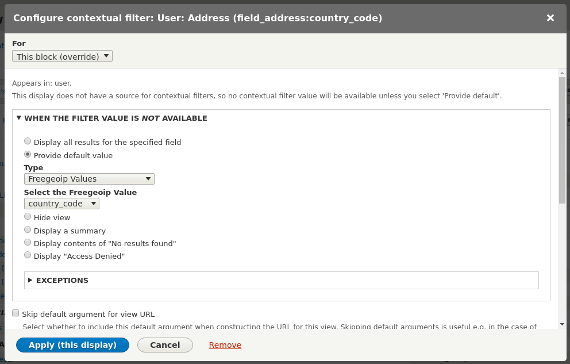Open the 'This block (override)' dropdown
Viewport: 570px width, 364px height.
coord(62,56)
